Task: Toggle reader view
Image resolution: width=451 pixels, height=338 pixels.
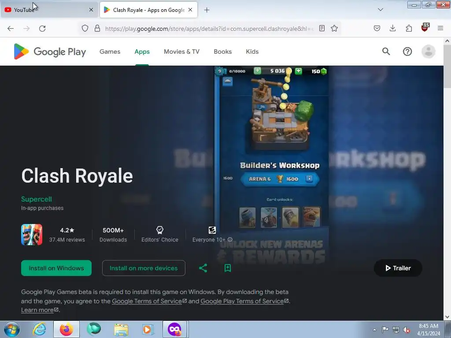Action: [322, 28]
